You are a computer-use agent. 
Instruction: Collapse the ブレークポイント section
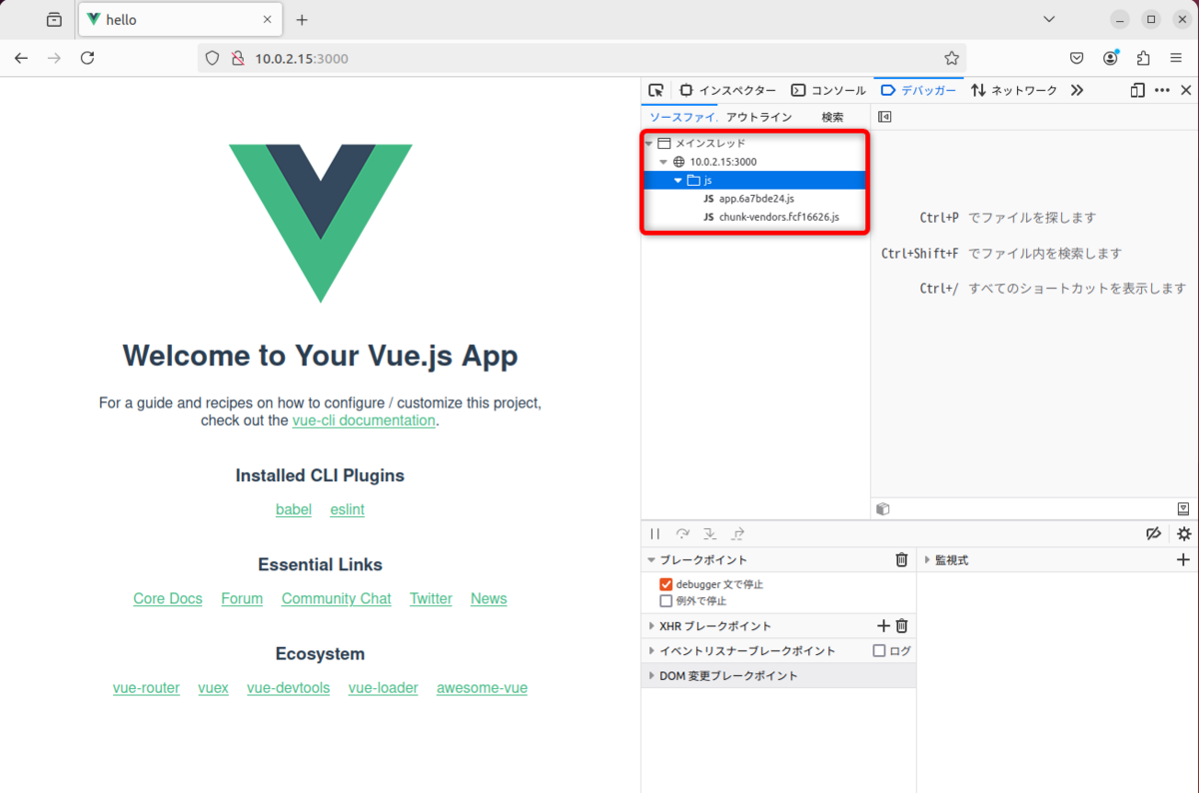651,560
